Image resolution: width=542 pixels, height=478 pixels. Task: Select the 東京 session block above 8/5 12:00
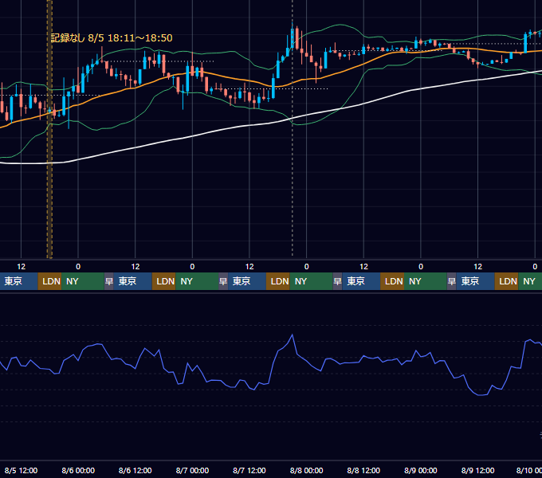(19, 281)
